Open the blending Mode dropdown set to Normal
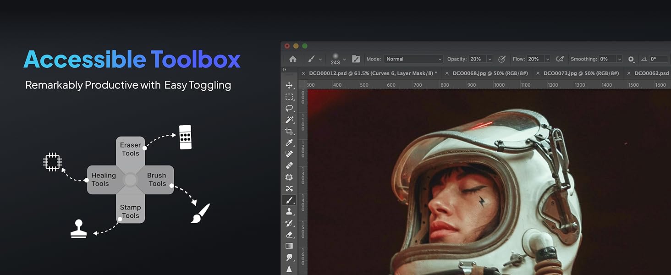This screenshot has height=275, width=671. coord(414,59)
